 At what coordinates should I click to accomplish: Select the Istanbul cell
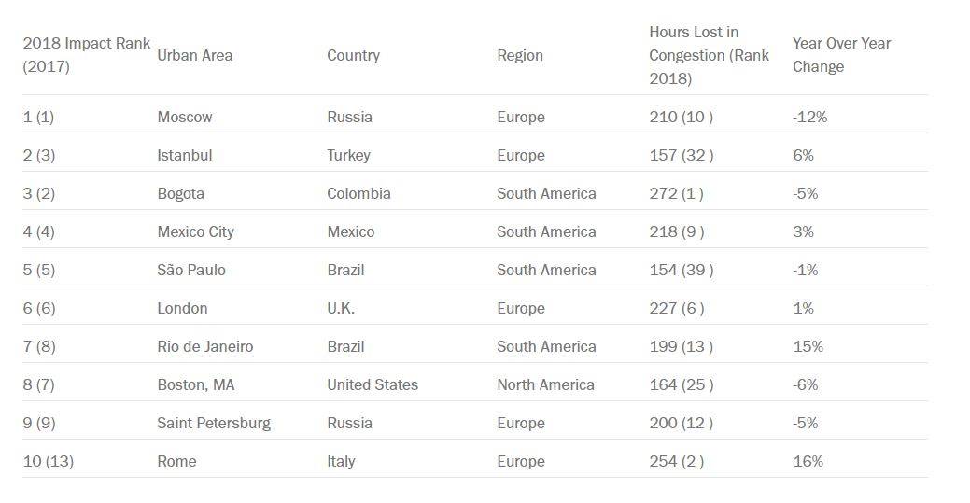(184, 155)
